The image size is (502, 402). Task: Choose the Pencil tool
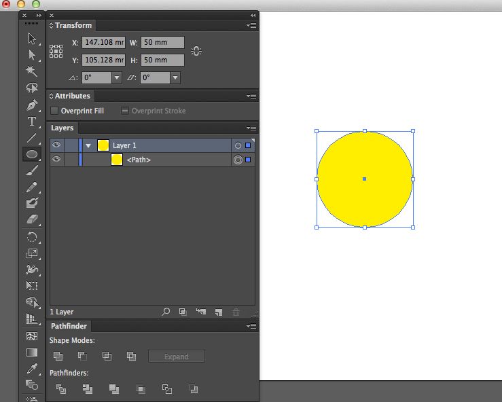tap(32, 187)
